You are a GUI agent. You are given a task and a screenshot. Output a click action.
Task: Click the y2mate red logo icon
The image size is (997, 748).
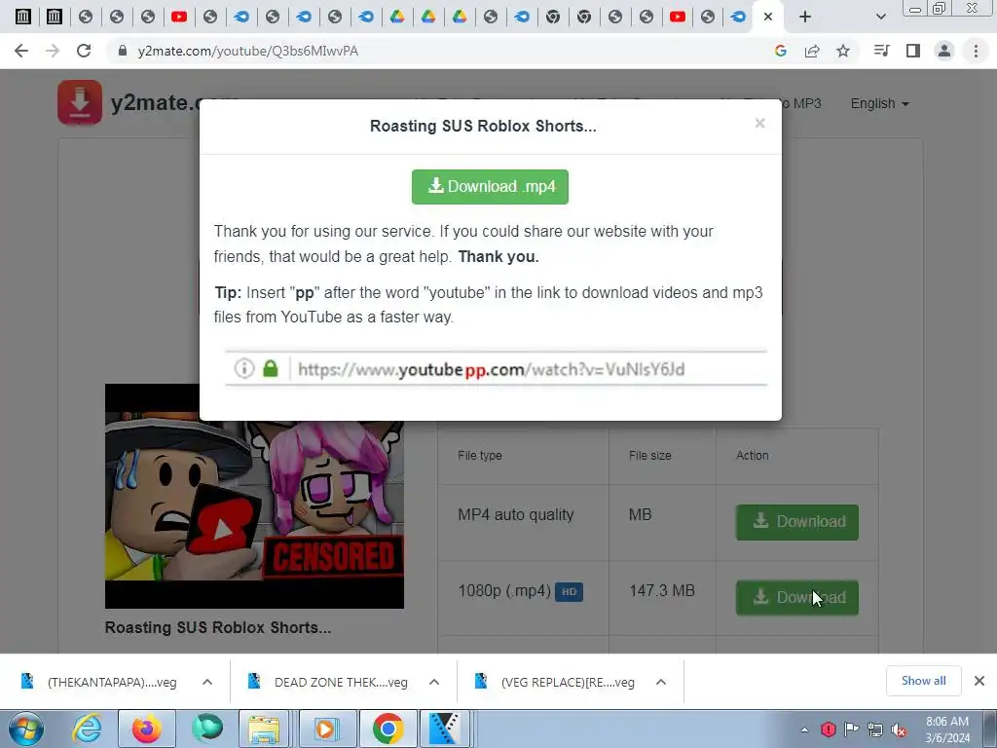click(80, 102)
